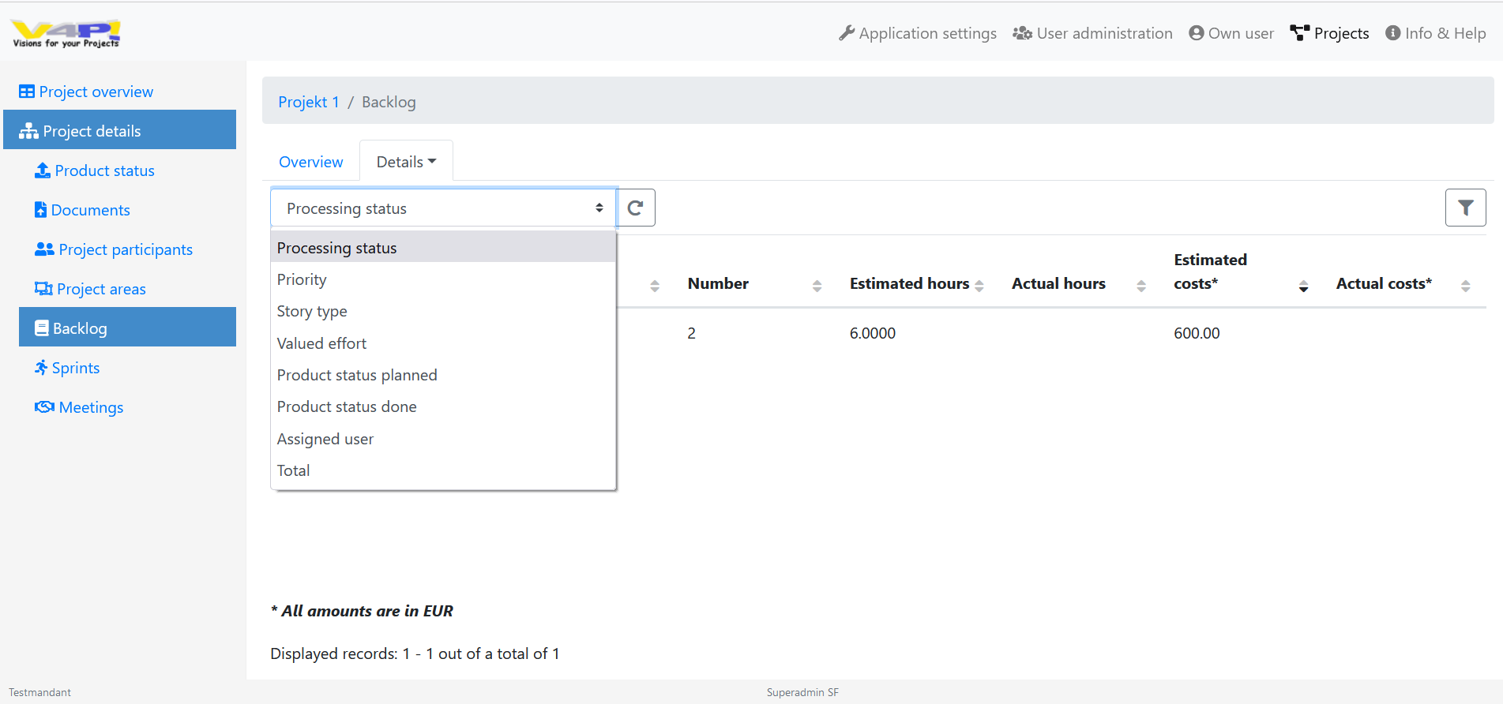Screen dimensions: 1503x704
Task: Open the Processing status grouping dropdown
Action: 443,208
